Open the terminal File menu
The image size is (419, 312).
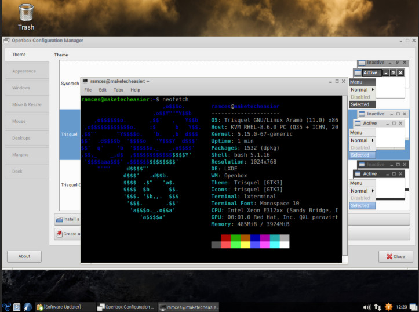coord(88,90)
